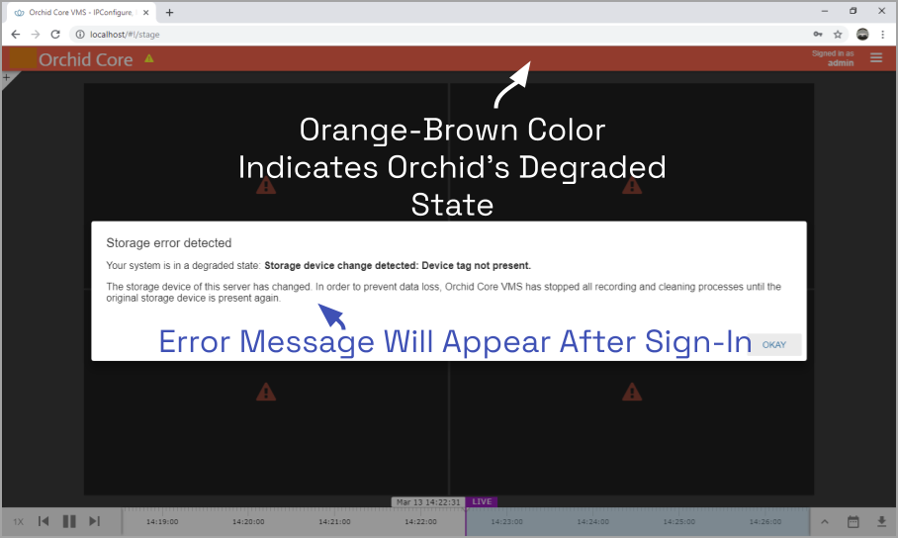Click the 14:20:00 mark on timeline

point(248,522)
